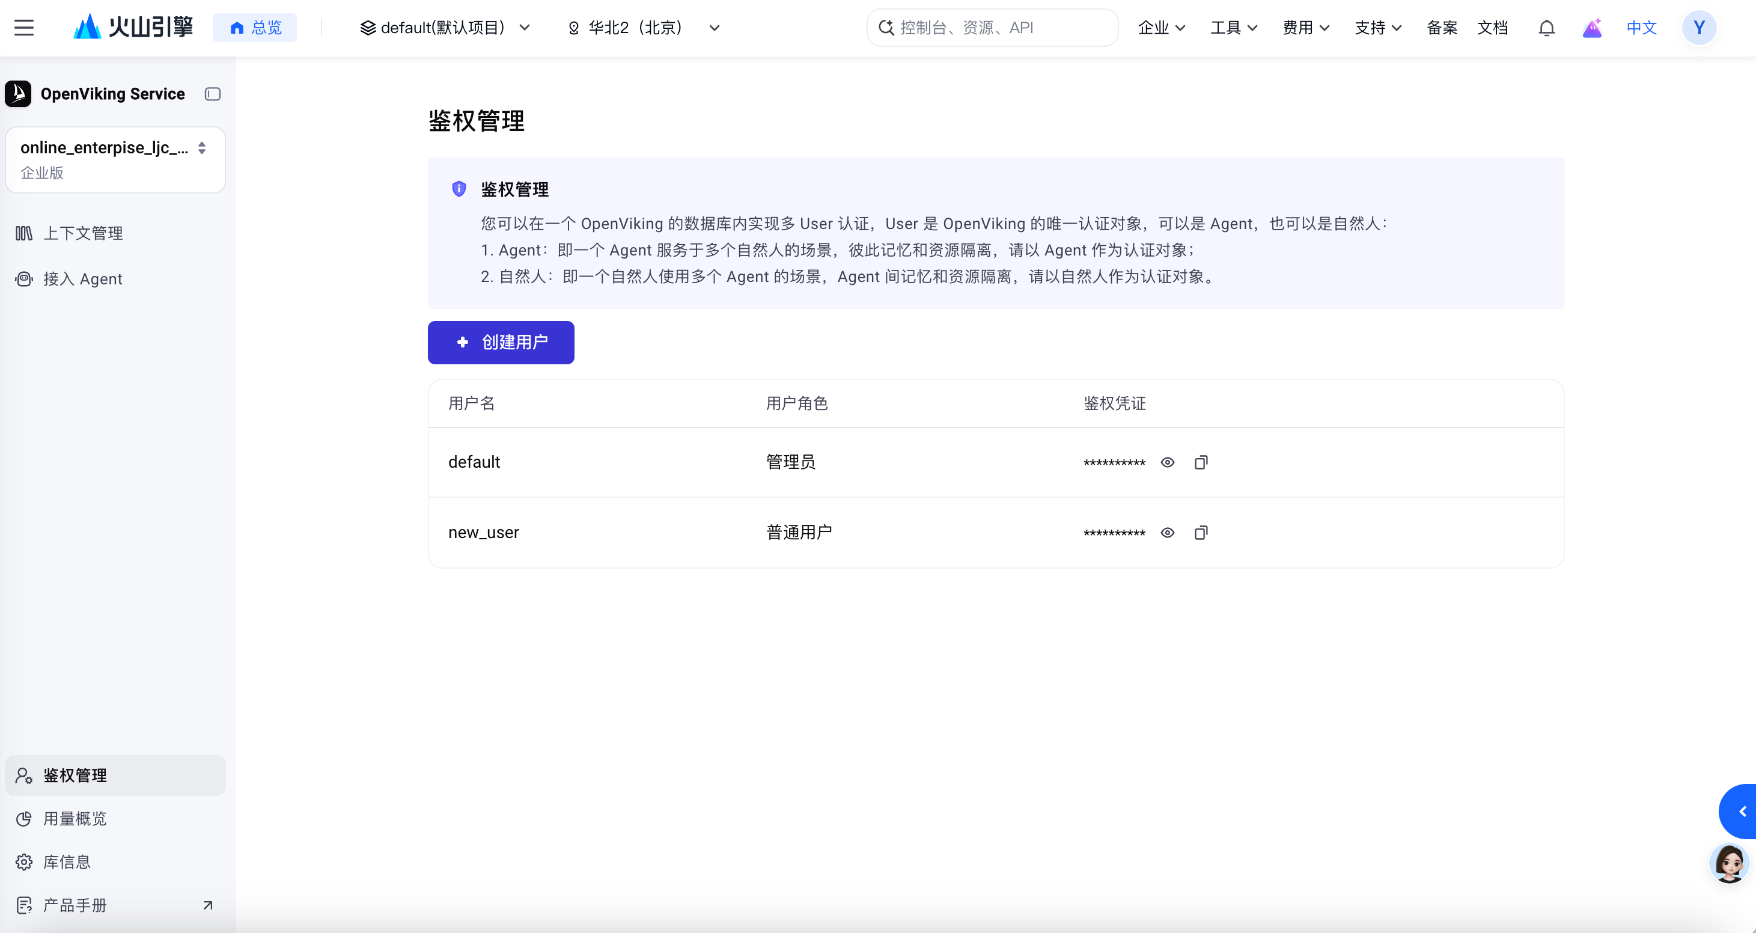Open 上下文管理 in the sidebar
The height and width of the screenshot is (933, 1756).
[x=115, y=233]
